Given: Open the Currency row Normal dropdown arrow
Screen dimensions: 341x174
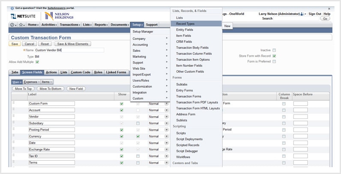Looking at the screenshot, I should click(166, 136).
